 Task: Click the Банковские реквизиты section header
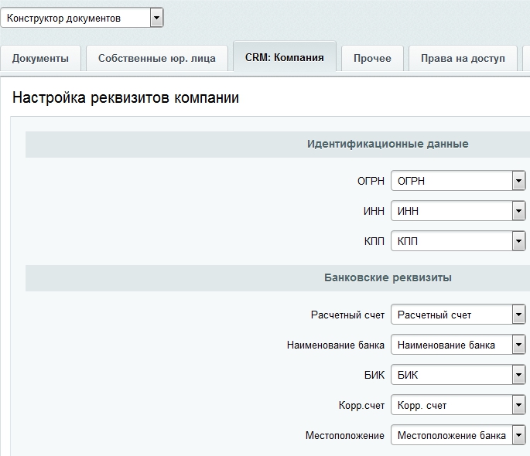387,277
